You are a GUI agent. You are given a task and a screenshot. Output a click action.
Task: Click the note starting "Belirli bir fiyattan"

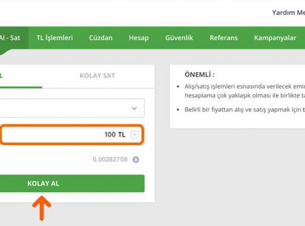coord(245,109)
